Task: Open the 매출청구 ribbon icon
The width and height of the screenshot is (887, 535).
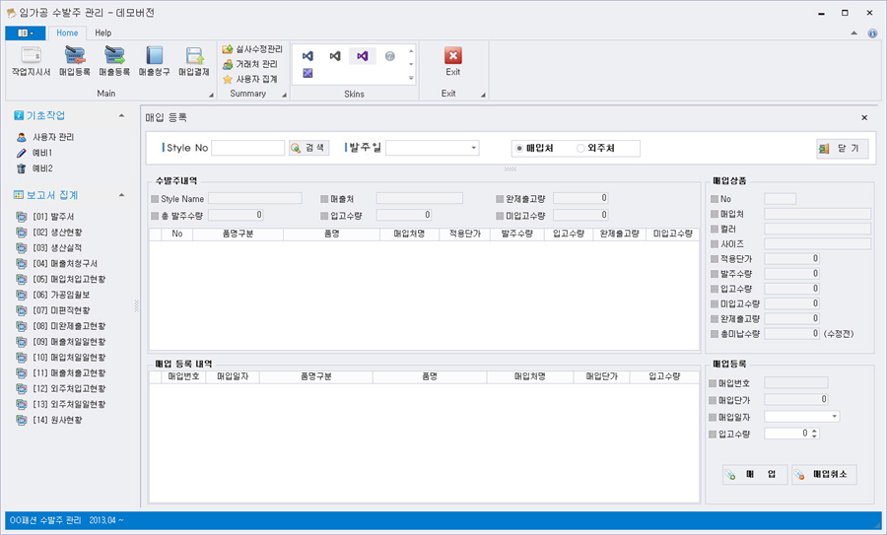Action: click(154, 61)
